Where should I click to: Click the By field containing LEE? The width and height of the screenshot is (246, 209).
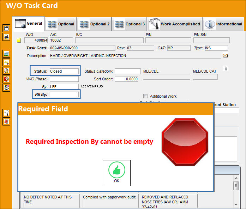[x=64, y=87]
